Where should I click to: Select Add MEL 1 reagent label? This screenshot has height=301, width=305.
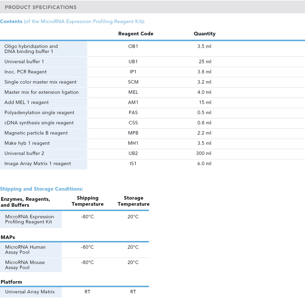(26, 103)
